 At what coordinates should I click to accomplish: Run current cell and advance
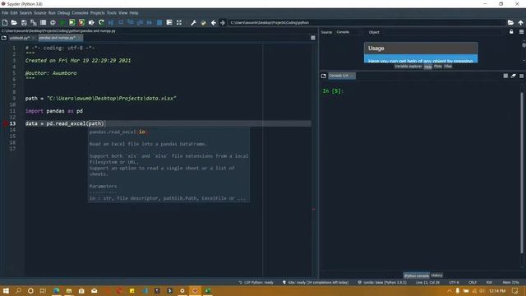click(x=81, y=22)
